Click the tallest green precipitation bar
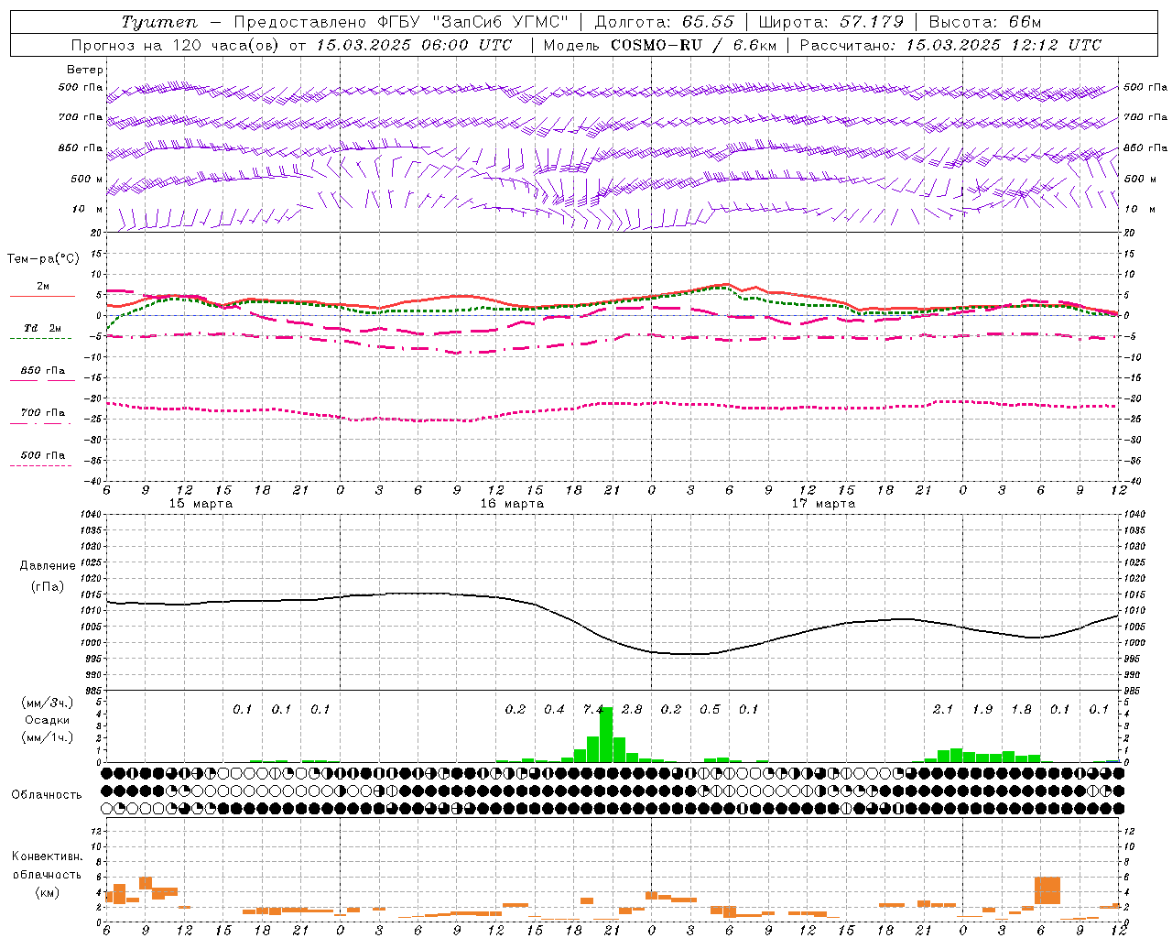 [x=606, y=735]
